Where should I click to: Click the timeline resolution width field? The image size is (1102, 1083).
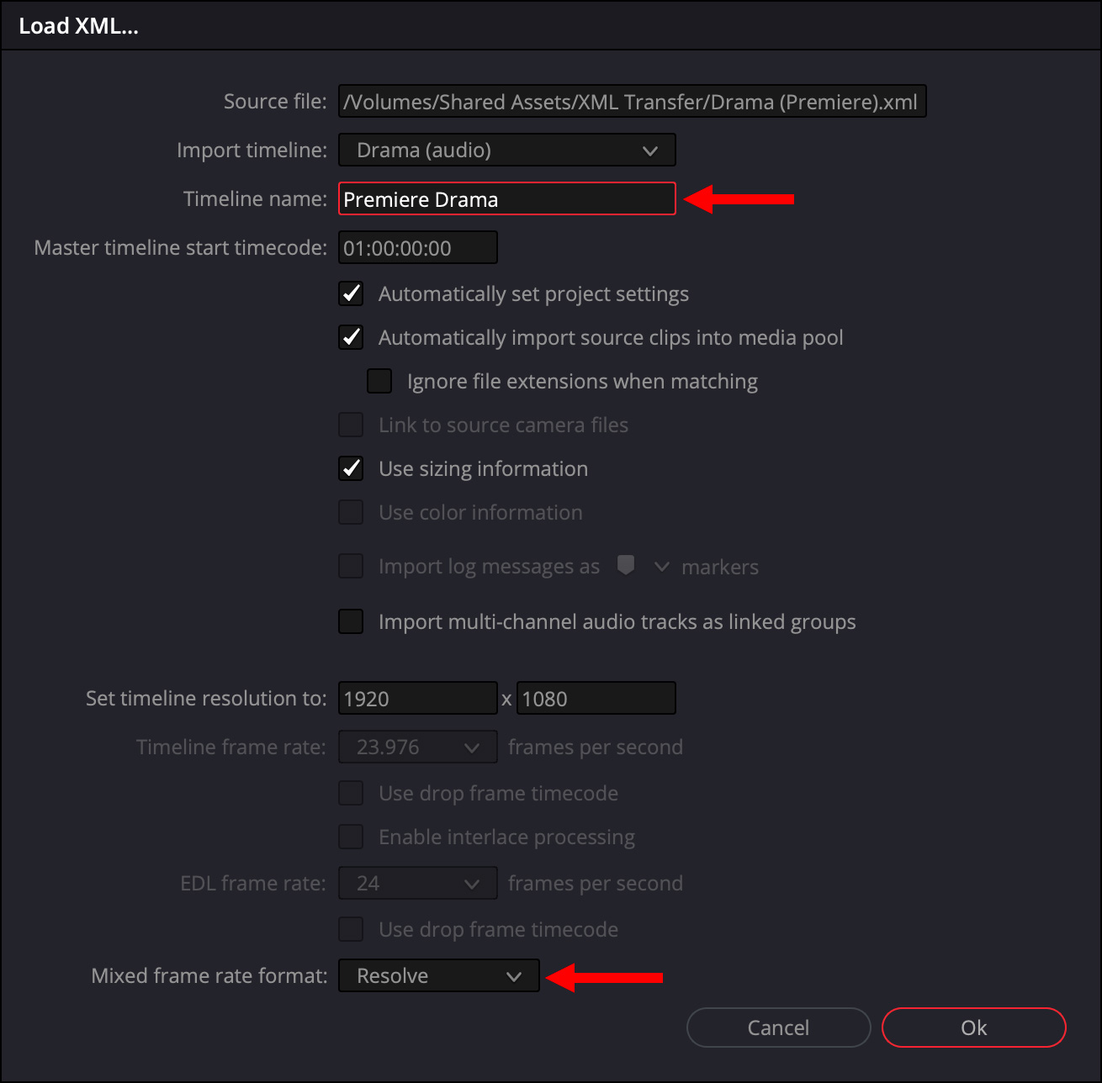418,698
